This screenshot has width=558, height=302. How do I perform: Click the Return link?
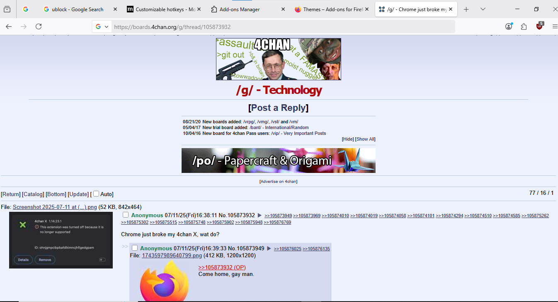[11, 194]
